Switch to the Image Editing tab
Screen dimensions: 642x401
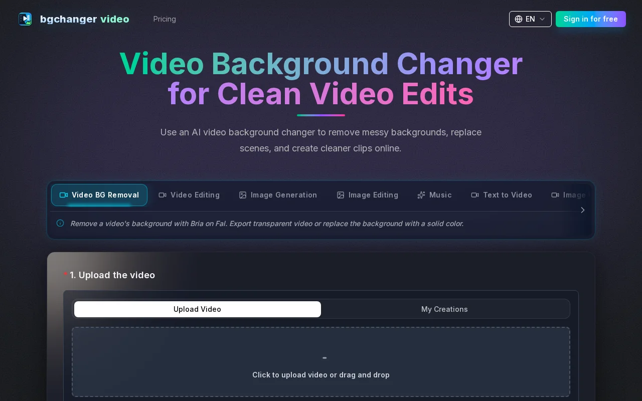[367, 195]
